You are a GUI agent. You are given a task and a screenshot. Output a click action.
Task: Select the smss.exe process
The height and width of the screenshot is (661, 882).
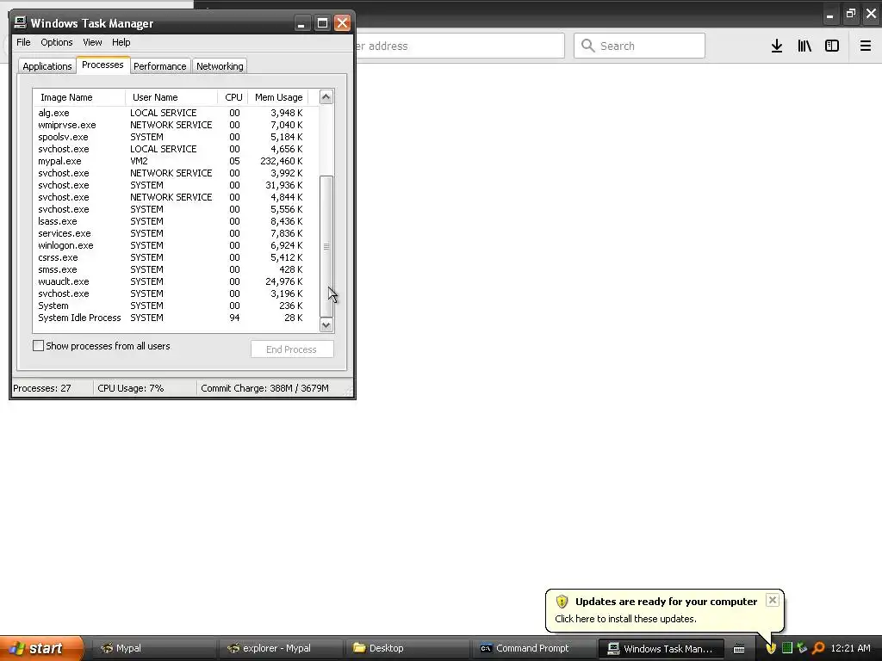(171, 269)
